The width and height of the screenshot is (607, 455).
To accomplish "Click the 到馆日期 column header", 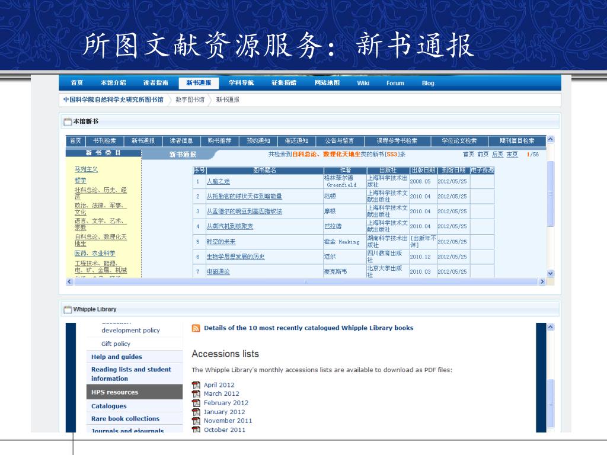I will pos(453,170).
